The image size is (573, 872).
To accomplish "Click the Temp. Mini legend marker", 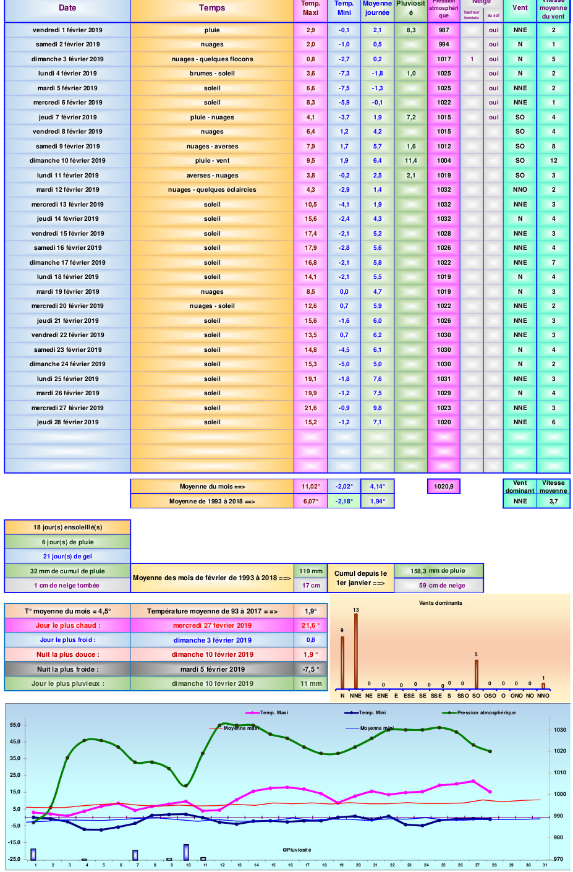I will click(x=351, y=713).
